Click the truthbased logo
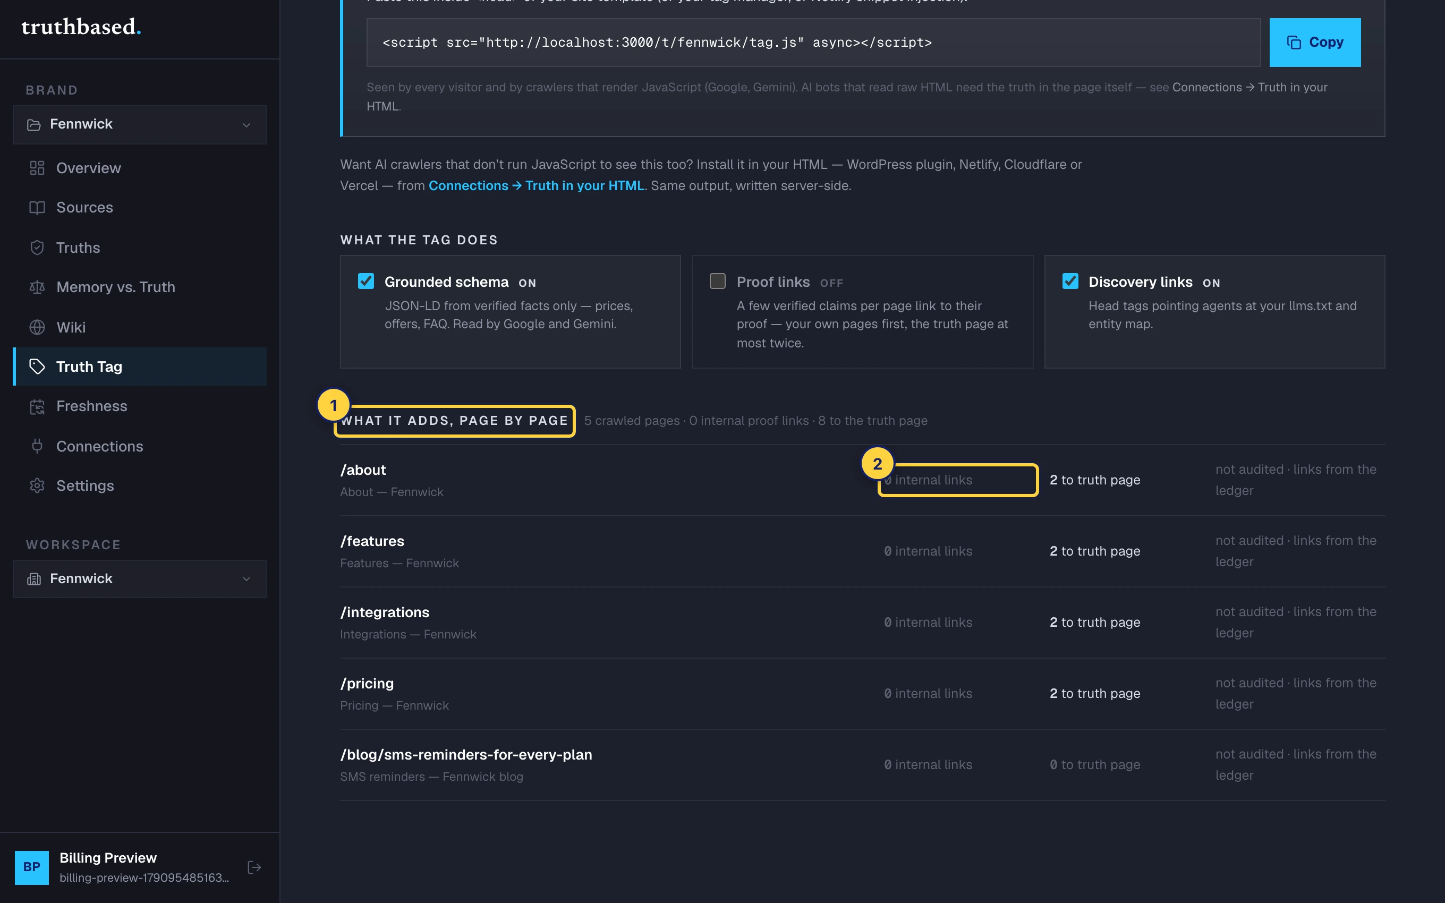 tap(81, 27)
